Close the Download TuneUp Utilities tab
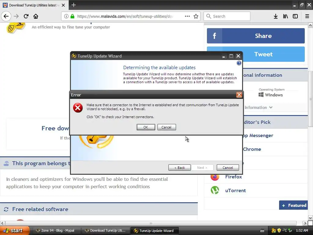 point(63,5)
